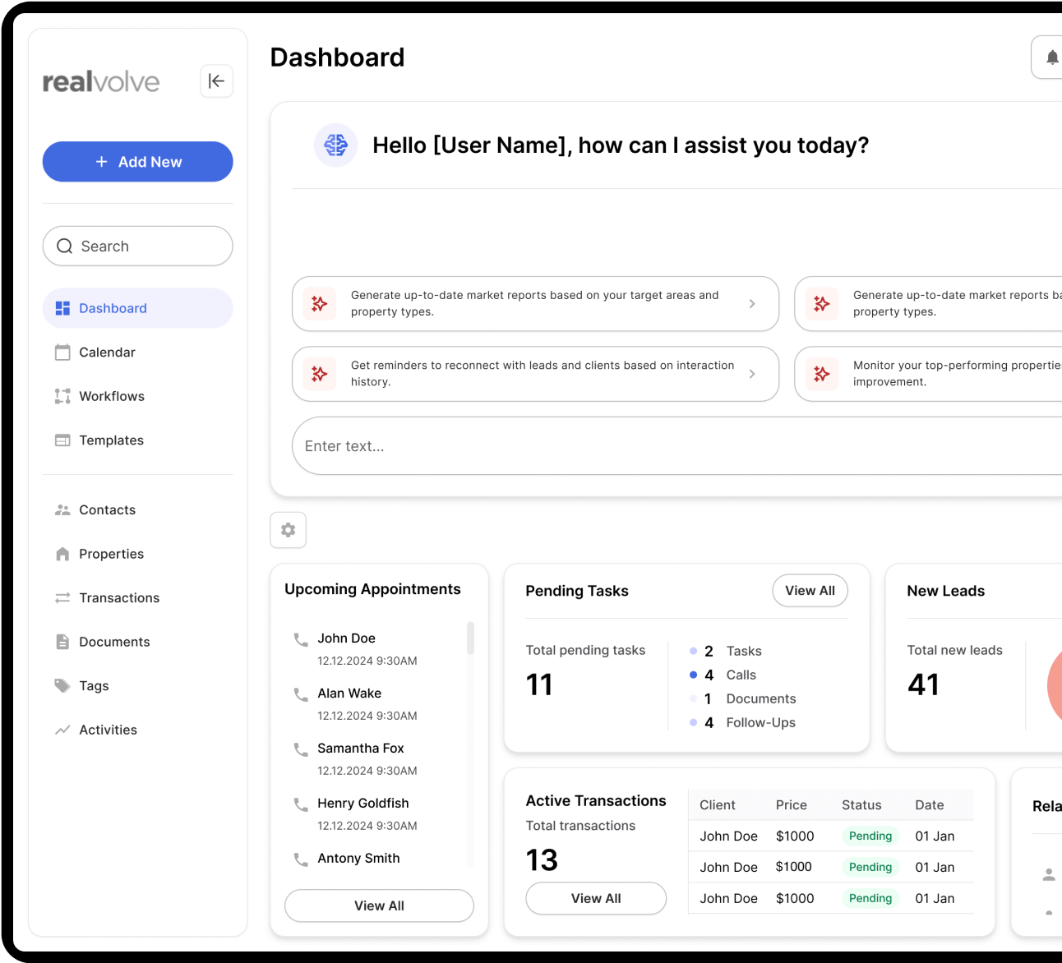This screenshot has height=963, width=1062.
Task: Click total transactions value 13
Action: pos(542,860)
